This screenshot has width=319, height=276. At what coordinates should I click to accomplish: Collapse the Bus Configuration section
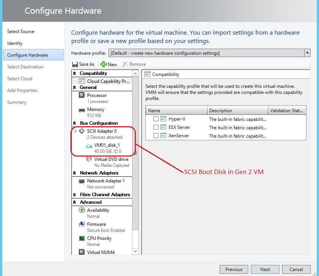pyautogui.click(x=75, y=123)
